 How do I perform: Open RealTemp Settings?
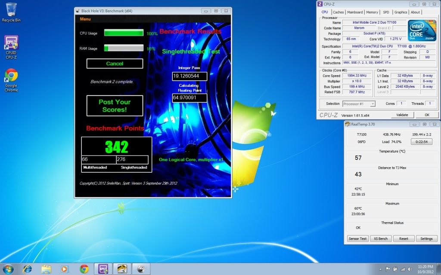tap(426, 238)
